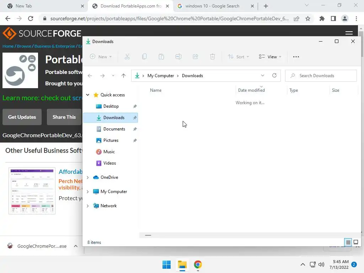Image resolution: width=364 pixels, height=273 pixels.
Task: Open the New item dropdown in Explorer
Action: click(101, 57)
